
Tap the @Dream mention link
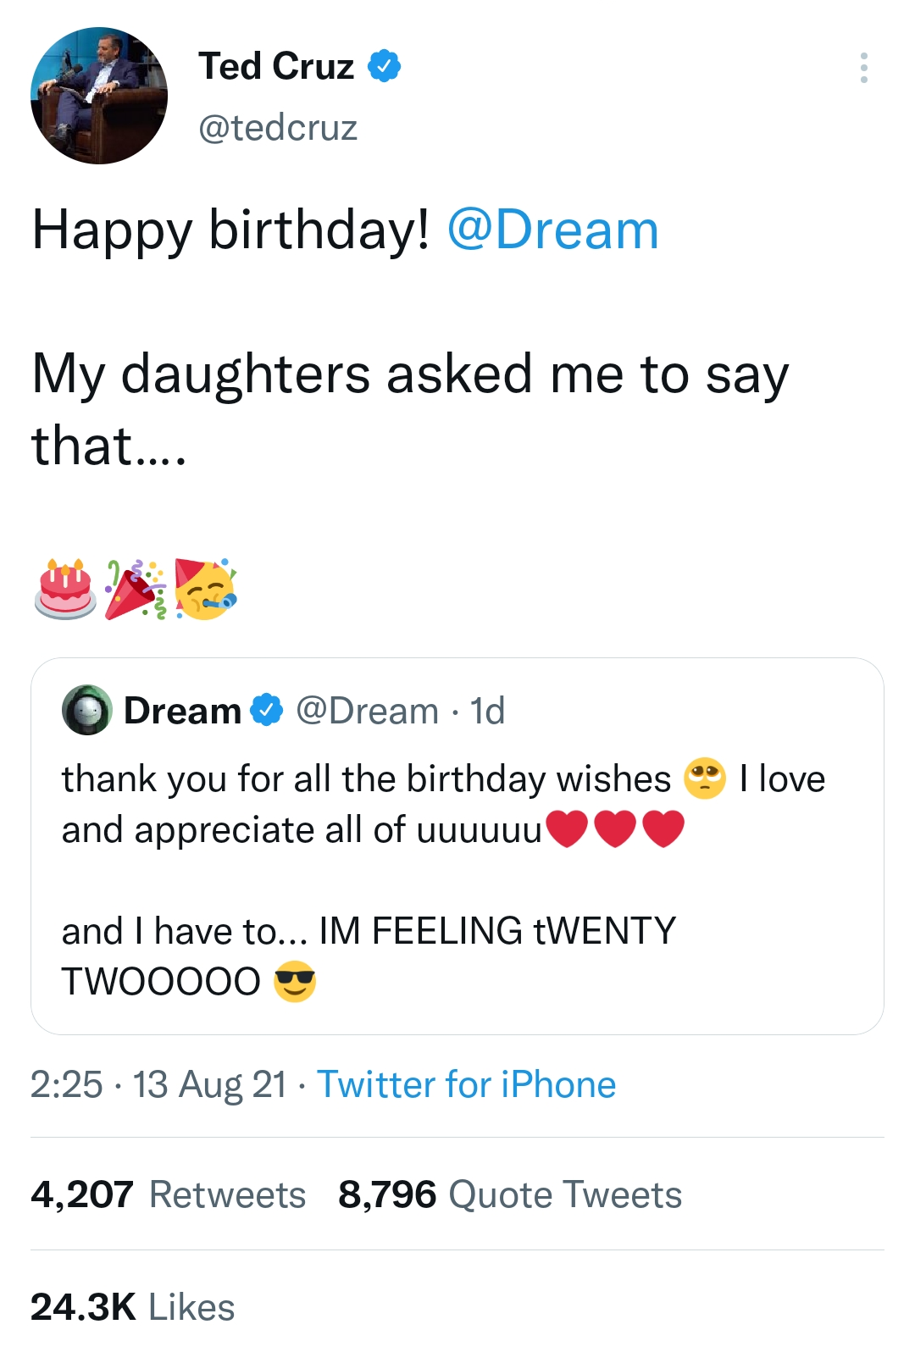[552, 230]
